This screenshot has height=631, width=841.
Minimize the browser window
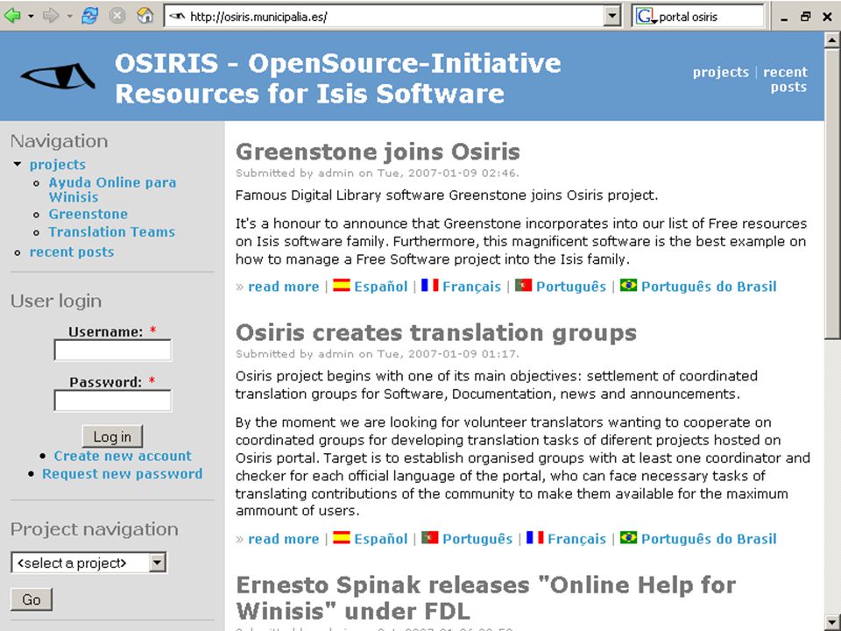785,18
